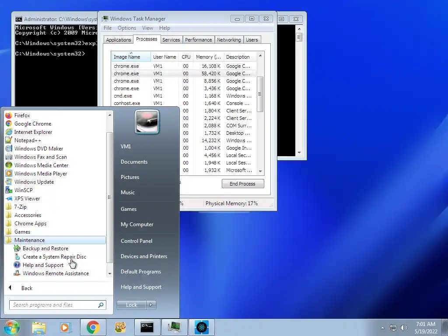
Task: Click the Command Prompt window scrollbar thumb
Action: (x=299, y=37)
